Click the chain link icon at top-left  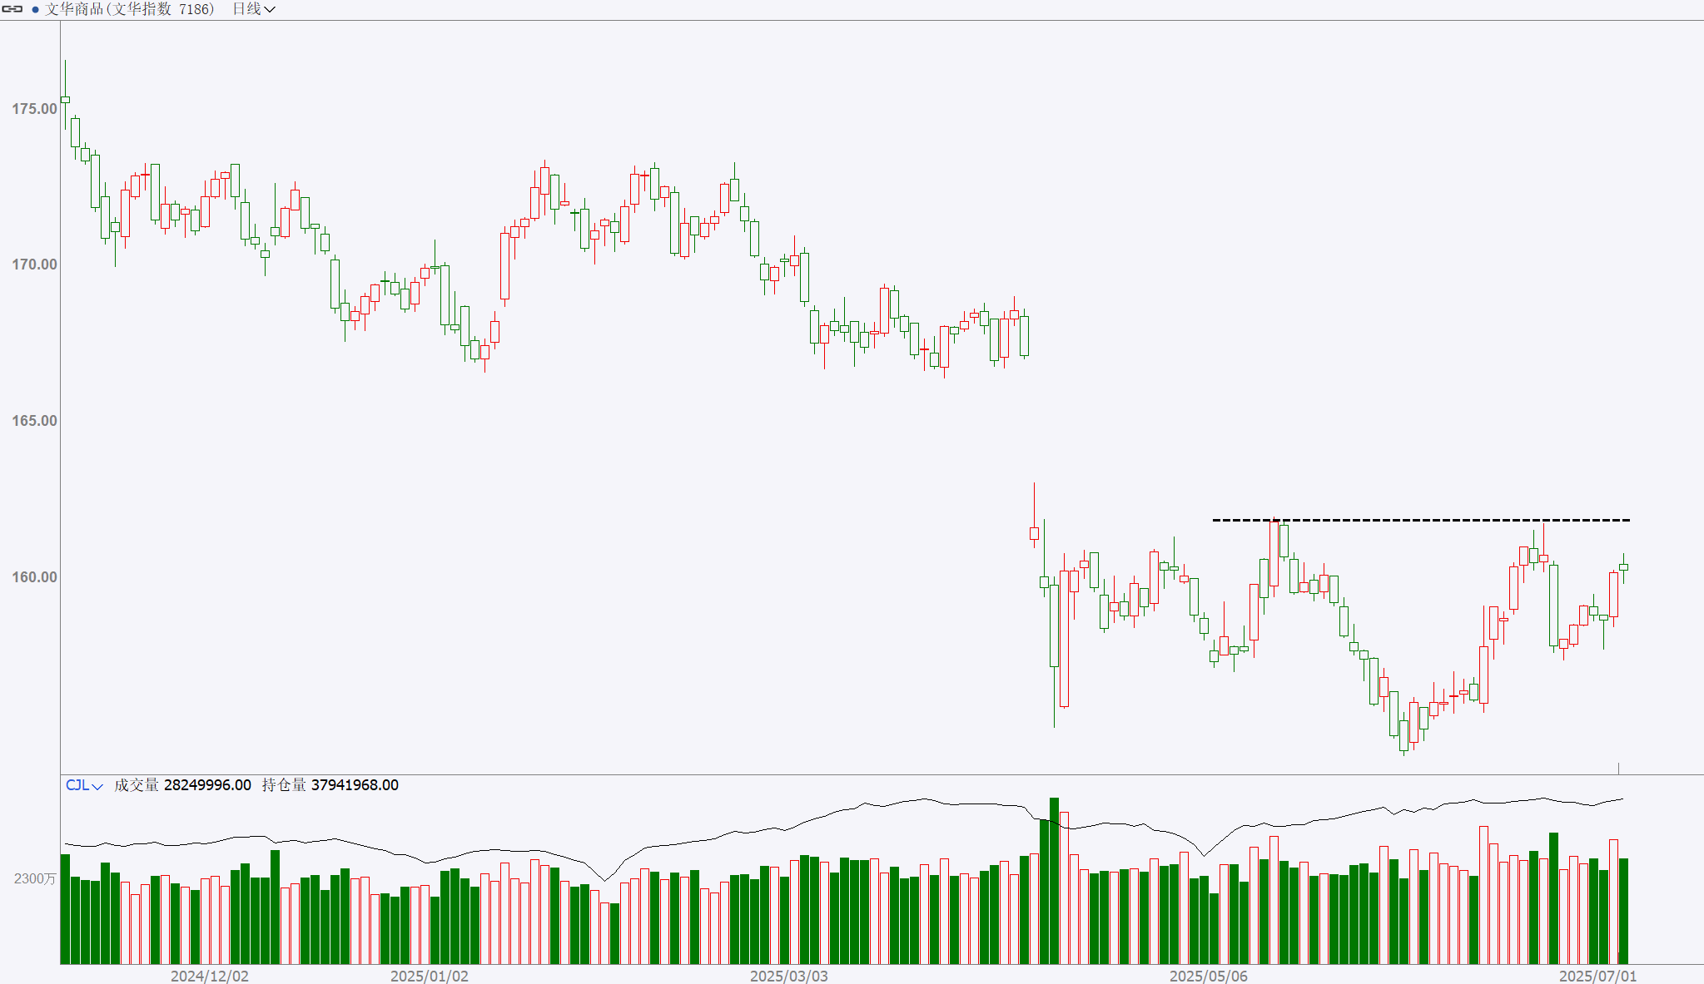click(12, 9)
